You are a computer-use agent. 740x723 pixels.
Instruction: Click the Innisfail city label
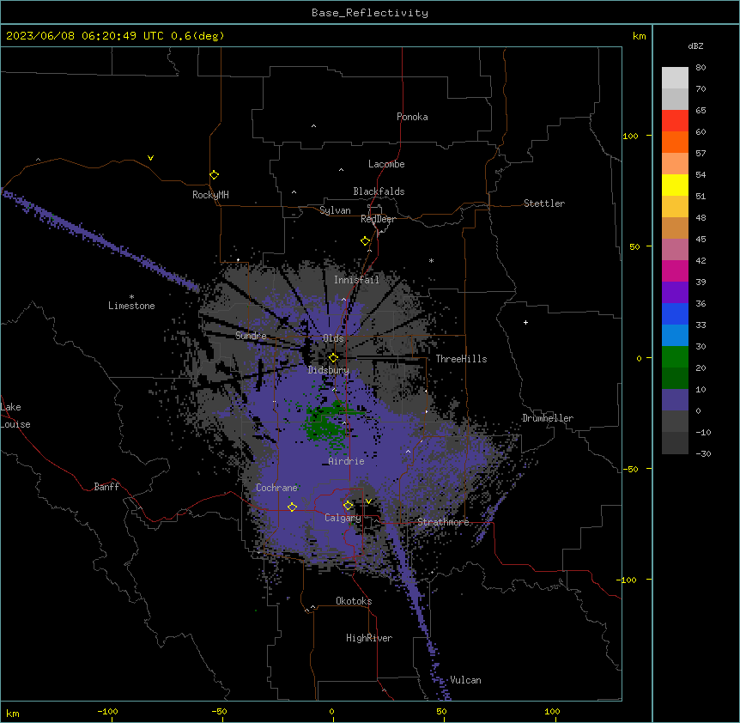point(356,280)
